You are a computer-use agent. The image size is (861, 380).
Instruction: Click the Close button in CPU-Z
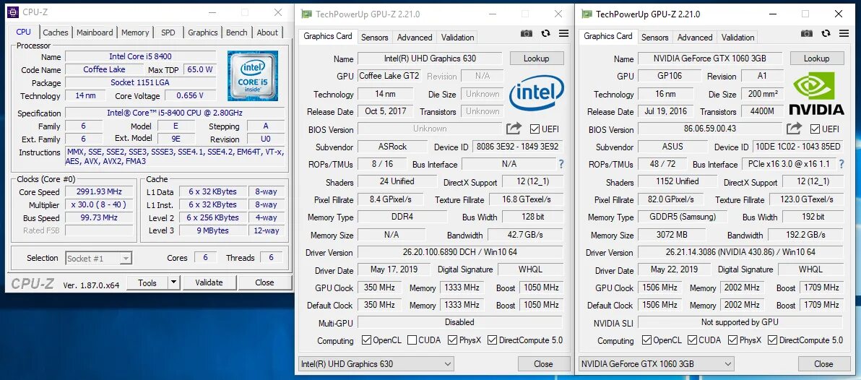[x=264, y=282]
